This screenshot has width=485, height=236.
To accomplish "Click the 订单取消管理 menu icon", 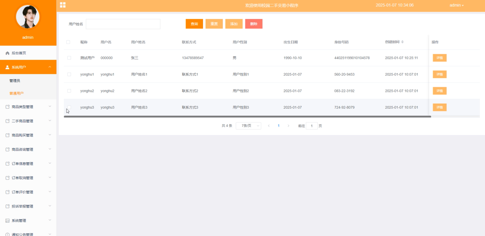I will click(x=8, y=178).
